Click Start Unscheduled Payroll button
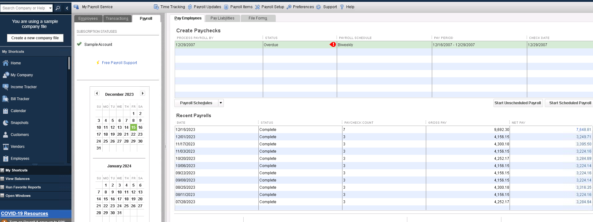This screenshot has width=593, height=222. 517,103
